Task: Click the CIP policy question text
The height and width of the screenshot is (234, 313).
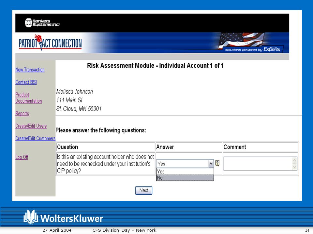Action: pyautogui.click(x=105, y=164)
